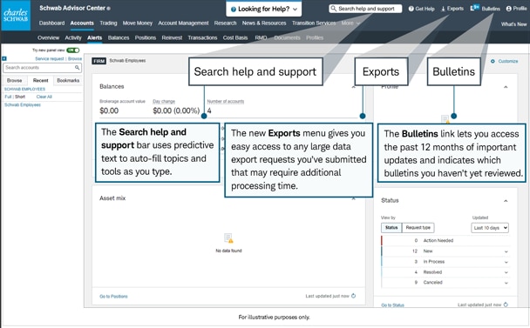The height and width of the screenshot is (328, 530).
Task: Open News & Resources menu
Action: point(264,23)
